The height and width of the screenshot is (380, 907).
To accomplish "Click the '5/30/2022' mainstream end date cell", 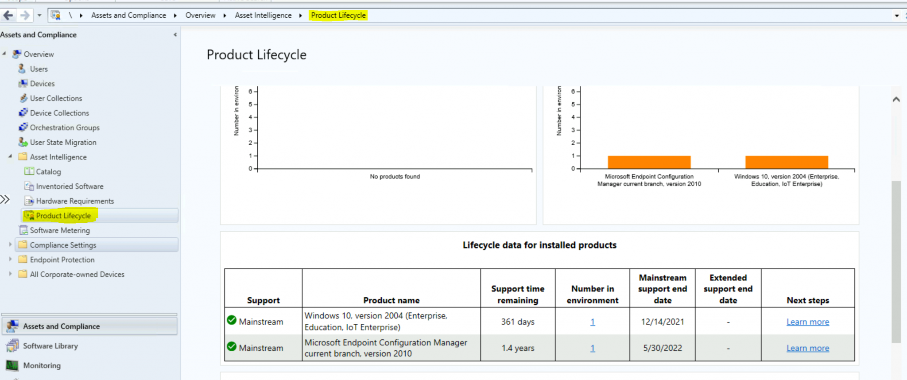I will coord(663,348).
